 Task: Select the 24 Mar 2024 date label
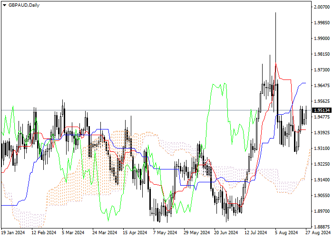point(105,233)
